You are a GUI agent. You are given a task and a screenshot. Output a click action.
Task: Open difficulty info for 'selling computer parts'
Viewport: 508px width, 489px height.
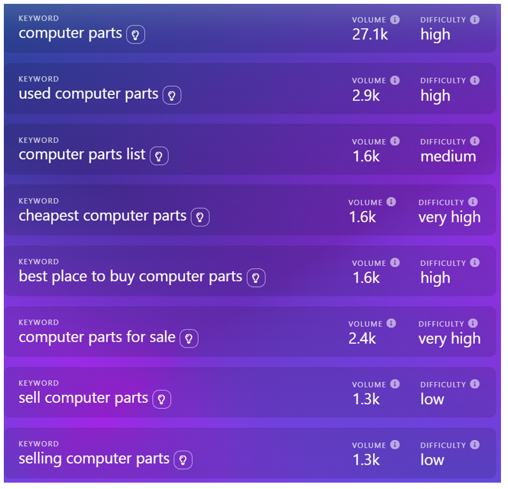(475, 445)
